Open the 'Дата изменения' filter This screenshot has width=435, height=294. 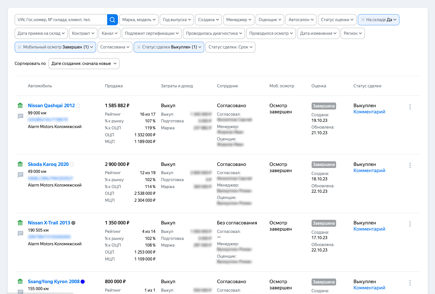point(318,33)
